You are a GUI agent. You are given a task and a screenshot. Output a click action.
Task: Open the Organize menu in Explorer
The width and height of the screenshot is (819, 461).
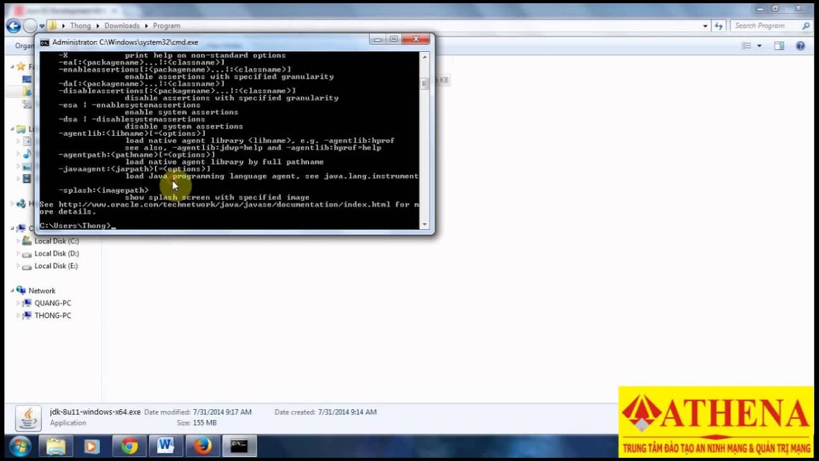click(24, 45)
